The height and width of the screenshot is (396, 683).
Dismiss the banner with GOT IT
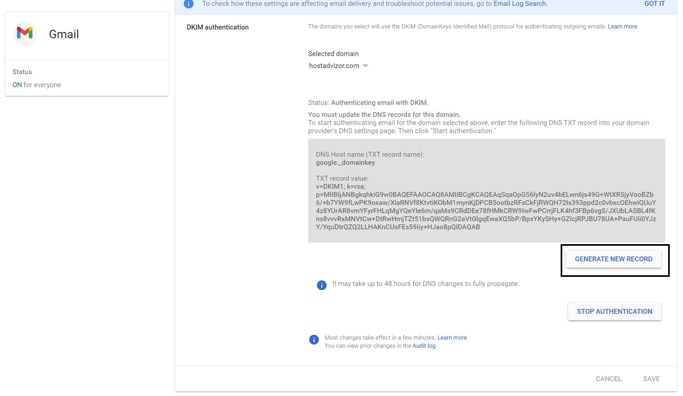pyautogui.click(x=654, y=4)
